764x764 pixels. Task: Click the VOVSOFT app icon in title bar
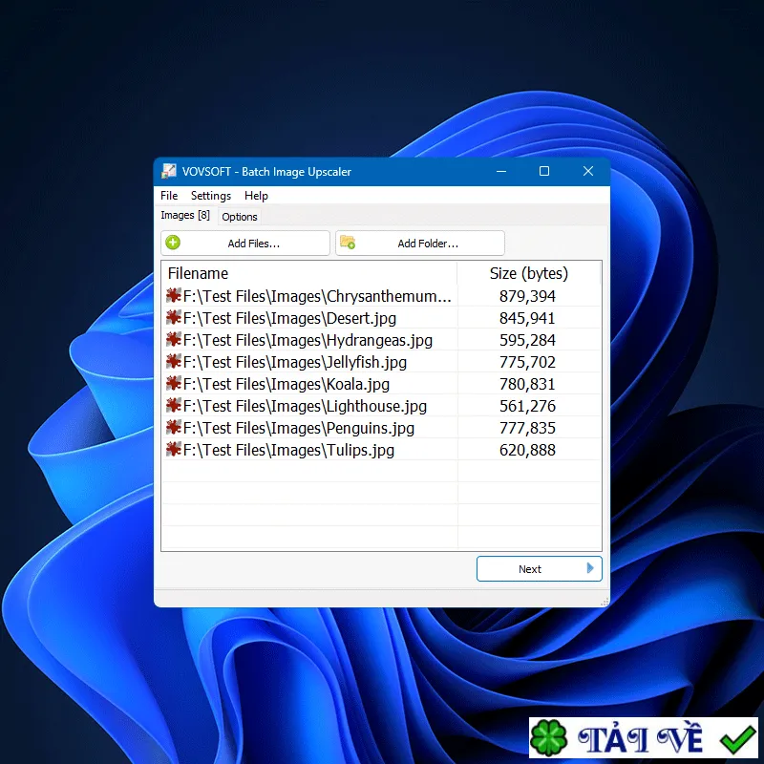pos(169,171)
